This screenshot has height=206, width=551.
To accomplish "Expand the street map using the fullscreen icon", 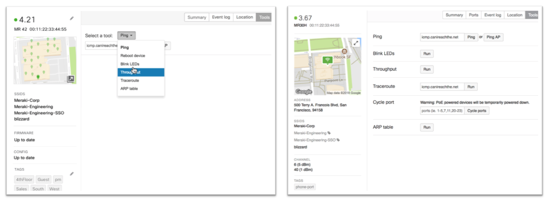I will tap(356, 43).
